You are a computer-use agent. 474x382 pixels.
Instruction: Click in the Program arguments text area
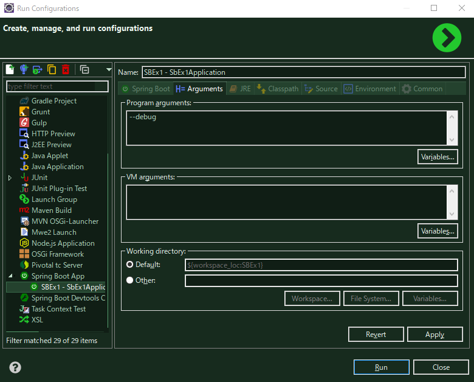coord(287,128)
